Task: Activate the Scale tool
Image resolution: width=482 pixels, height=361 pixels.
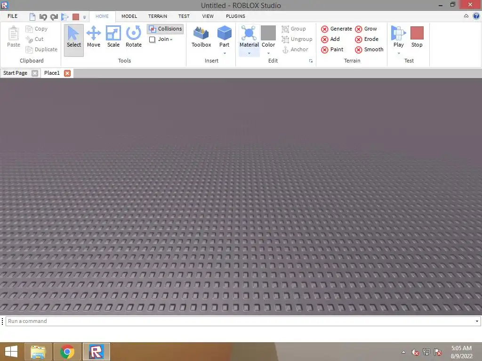Action: pyautogui.click(x=113, y=37)
